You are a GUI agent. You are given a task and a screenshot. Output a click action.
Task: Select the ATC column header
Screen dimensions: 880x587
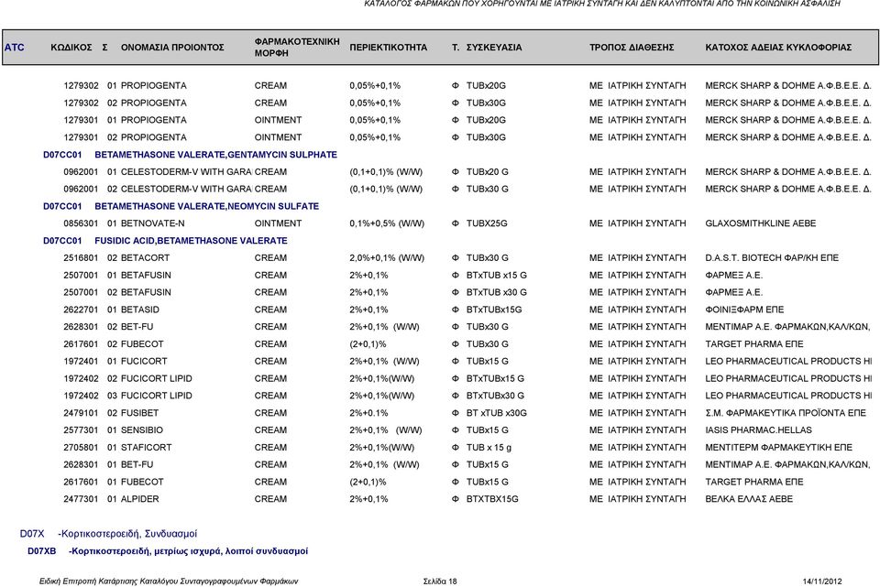coord(15,47)
